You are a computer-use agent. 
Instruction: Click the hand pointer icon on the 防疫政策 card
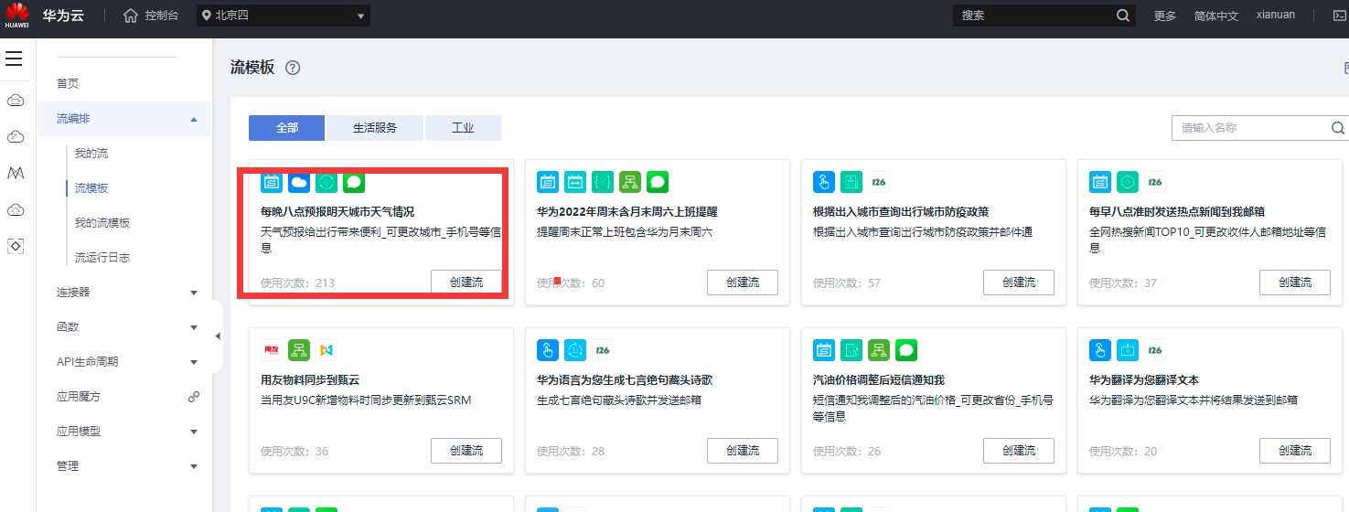point(824,182)
